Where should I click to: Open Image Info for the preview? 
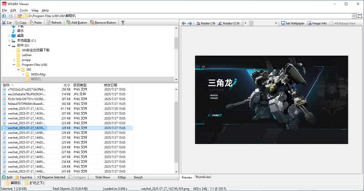[x=317, y=23]
